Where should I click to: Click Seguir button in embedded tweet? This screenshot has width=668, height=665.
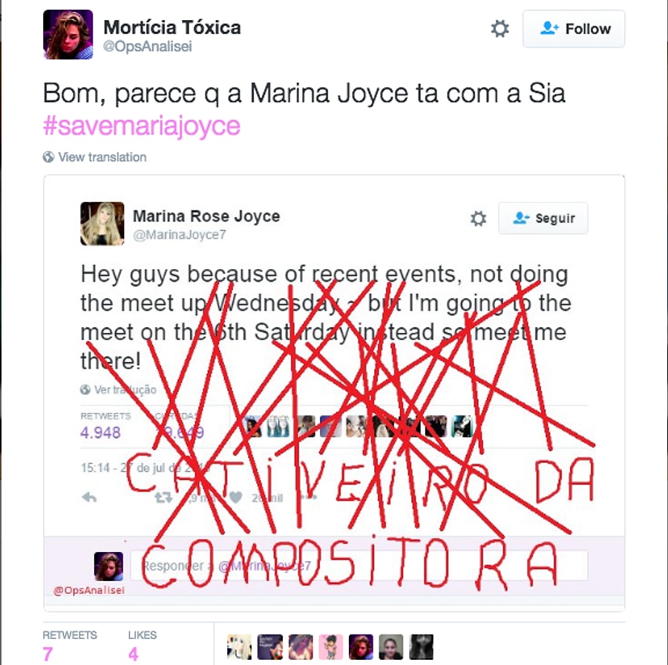[543, 218]
